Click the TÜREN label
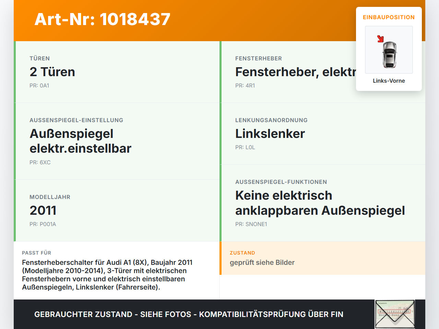Image resolution: width=439 pixels, height=329 pixels. pyautogui.click(x=40, y=58)
